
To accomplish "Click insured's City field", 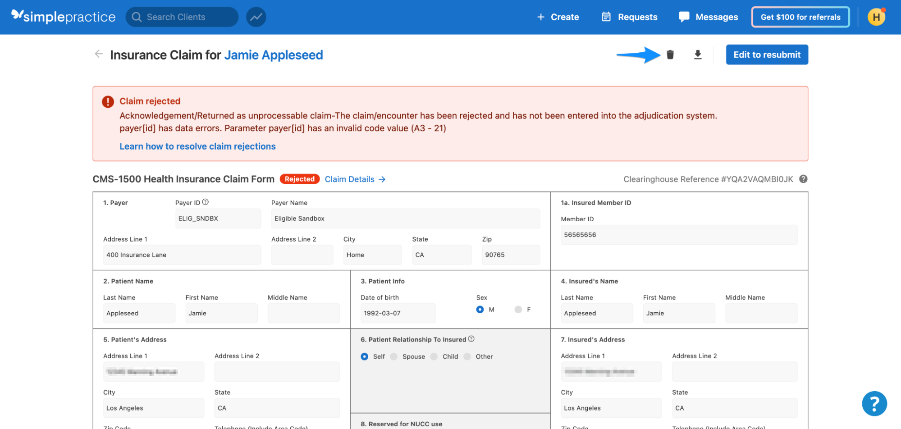I will [x=611, y=408].
